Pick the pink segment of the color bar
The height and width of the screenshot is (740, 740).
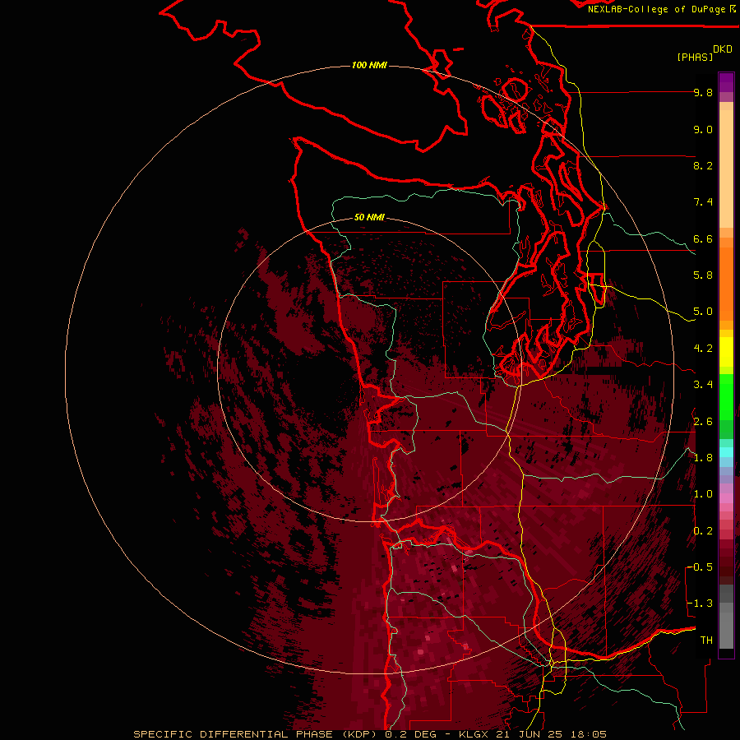point(726,498)
